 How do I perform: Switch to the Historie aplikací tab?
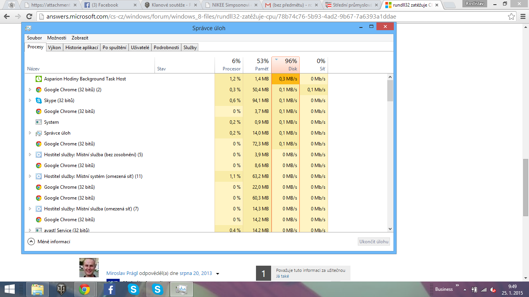click(82, 48)
